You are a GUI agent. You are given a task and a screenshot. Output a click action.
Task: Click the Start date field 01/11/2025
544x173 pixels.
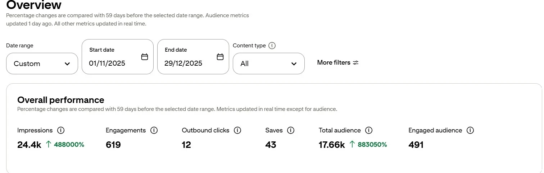[x=107, y=64]
